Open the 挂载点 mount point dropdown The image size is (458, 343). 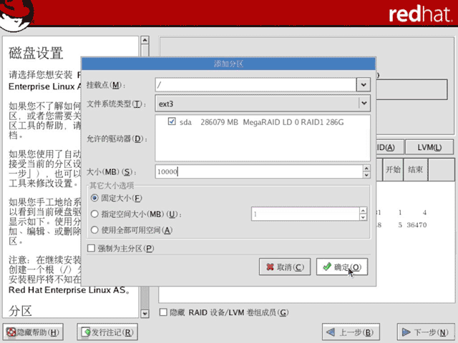(364, 85)
